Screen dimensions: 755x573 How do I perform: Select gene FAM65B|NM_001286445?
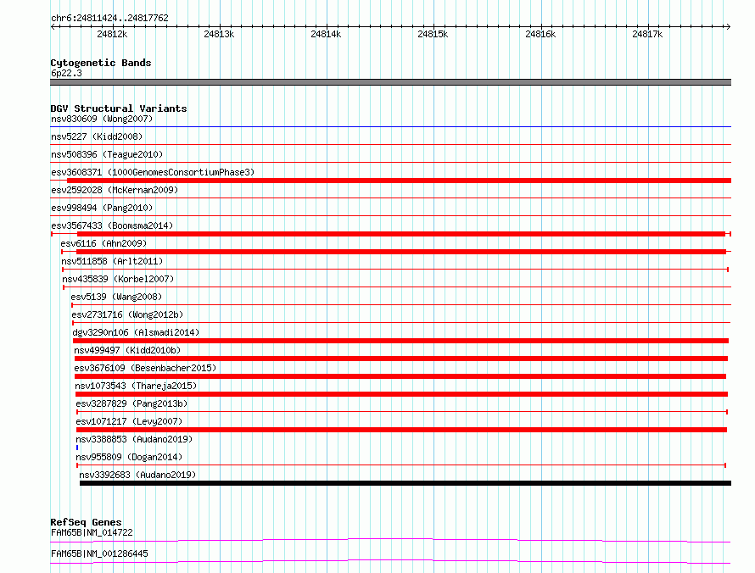99,554
